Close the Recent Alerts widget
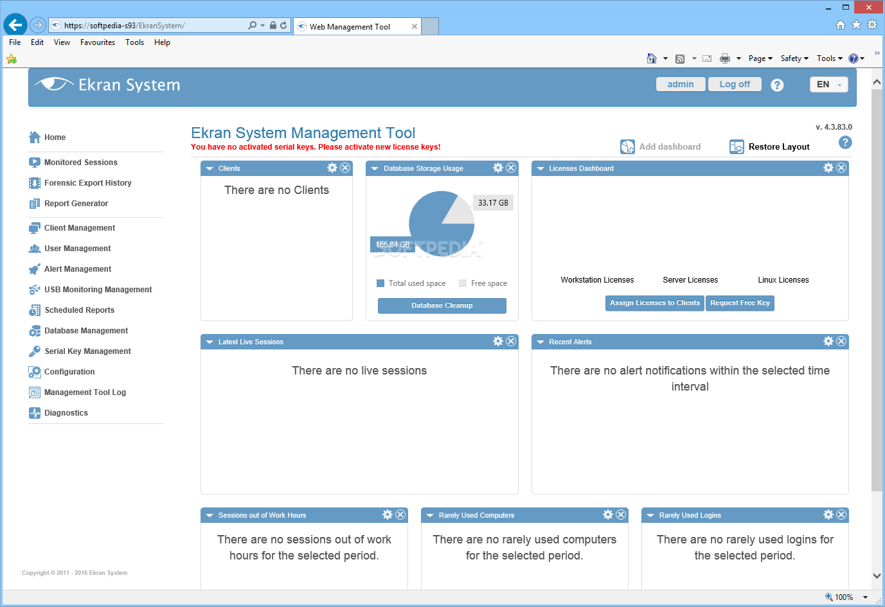885x607 pixels. point(841,341)
